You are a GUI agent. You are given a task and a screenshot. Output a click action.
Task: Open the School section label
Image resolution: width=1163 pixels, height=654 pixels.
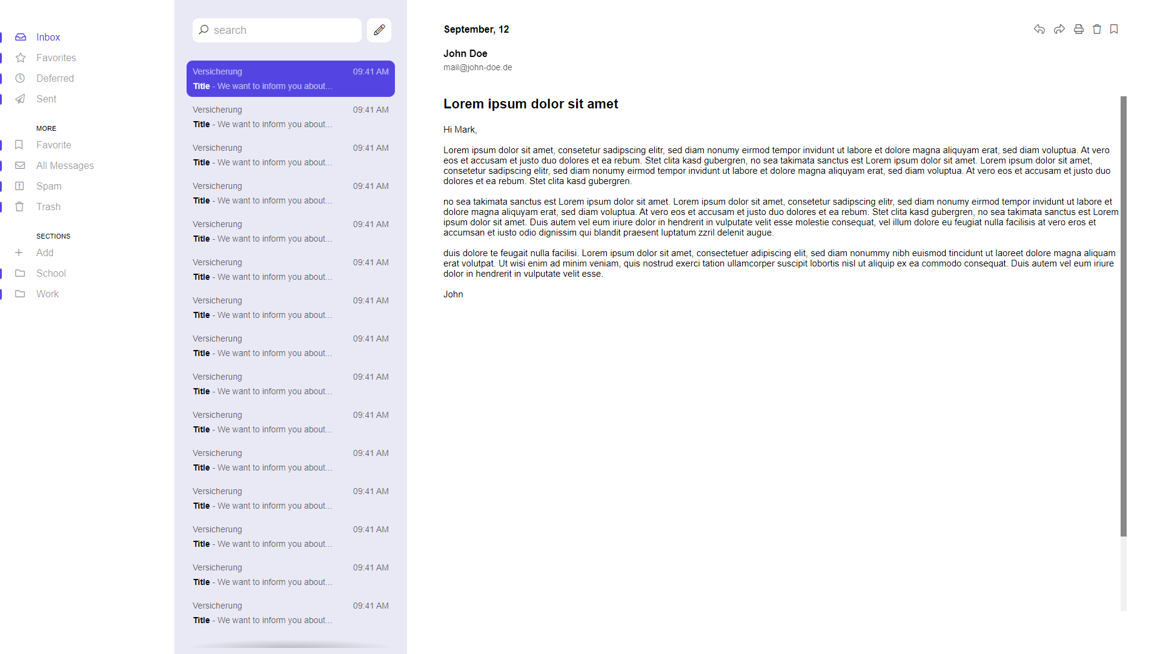[x=51, y=273]
